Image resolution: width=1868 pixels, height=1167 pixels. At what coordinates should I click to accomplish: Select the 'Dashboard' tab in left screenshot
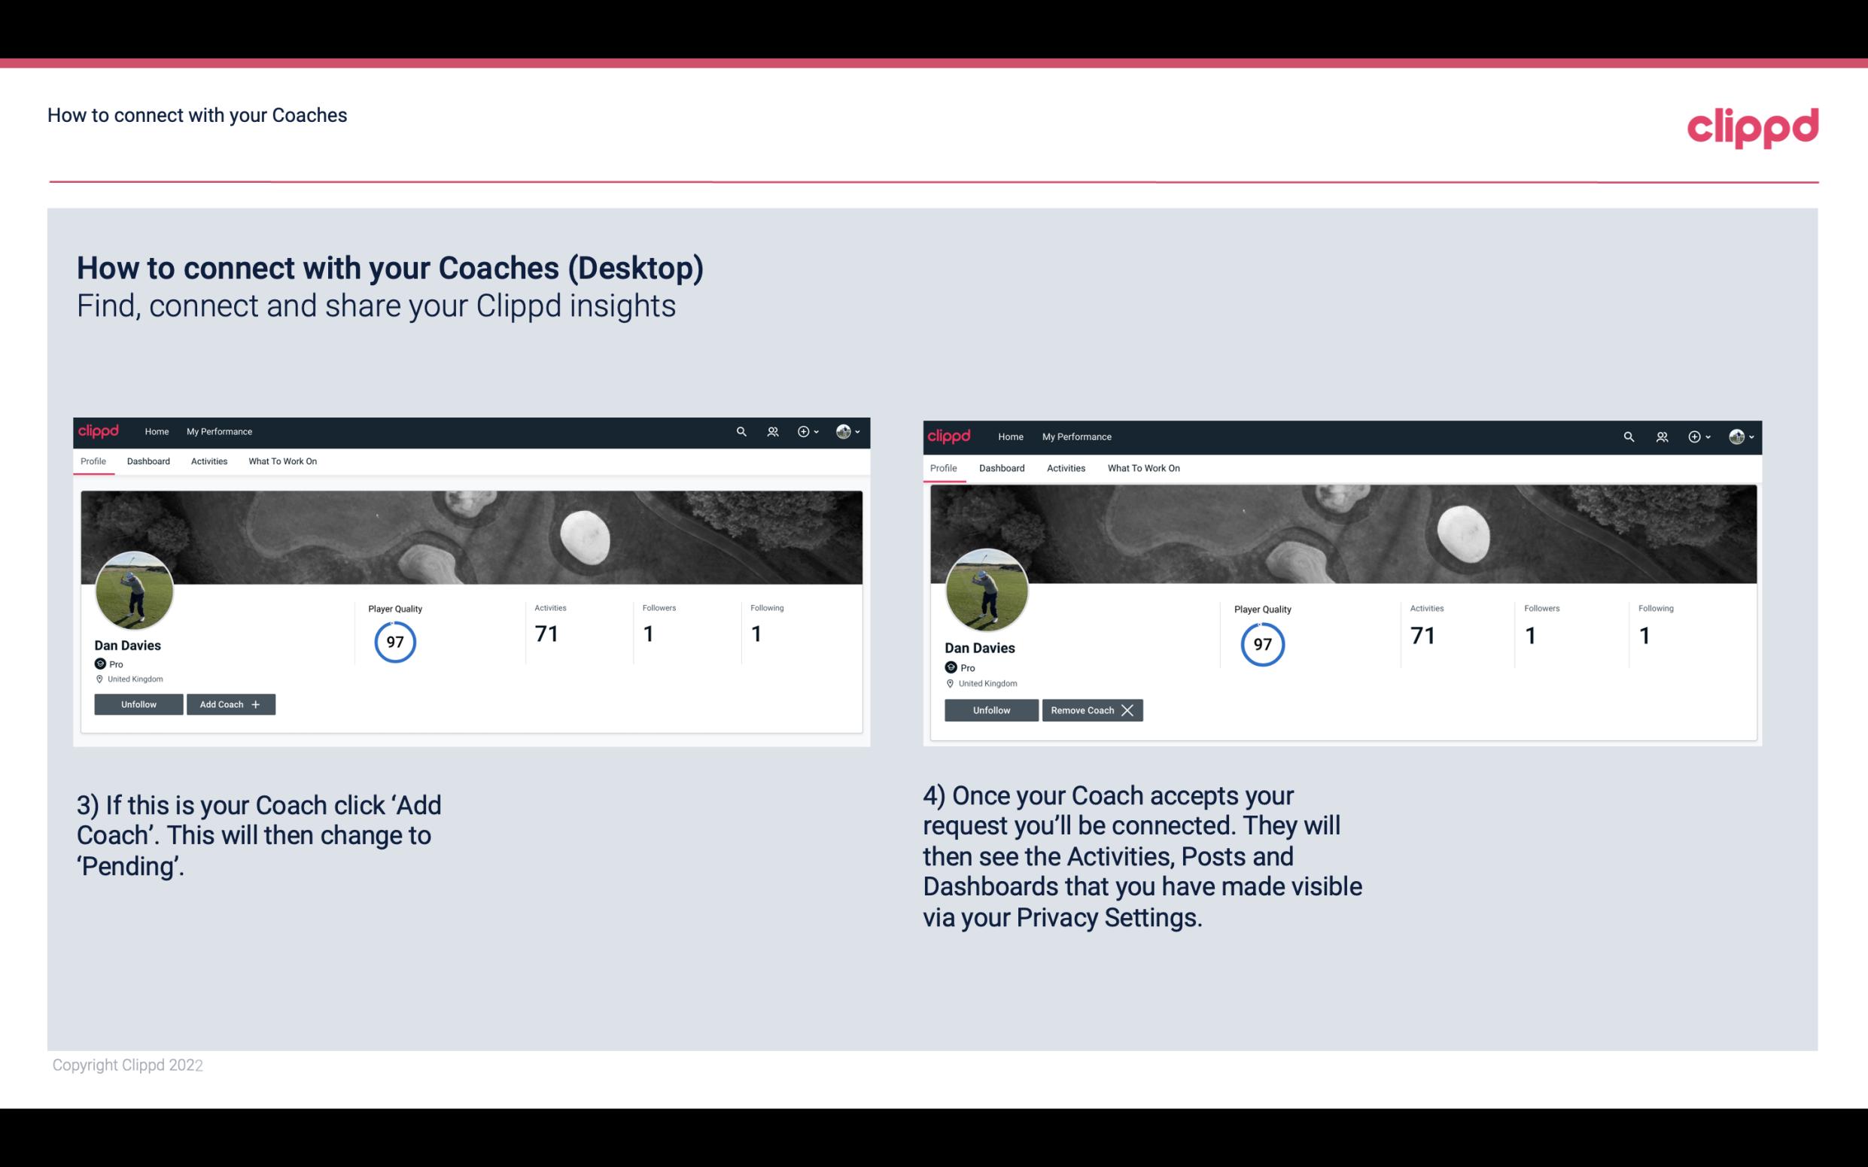(148, 461)
